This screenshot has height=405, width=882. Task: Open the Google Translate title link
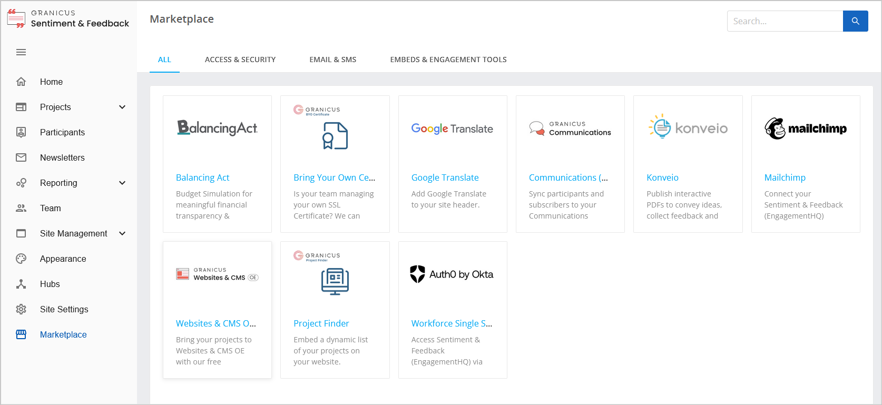point(445,177)
